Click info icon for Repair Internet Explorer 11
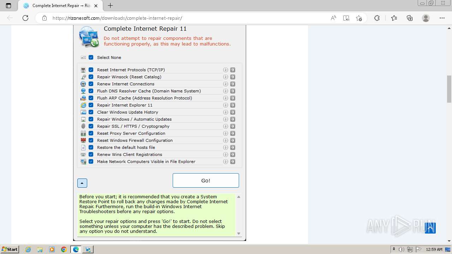This screenshot has width=452, height=254. (226, 105)
